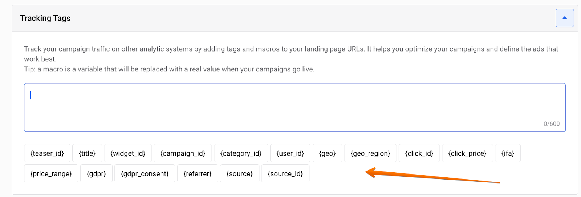Click the tracking tags text input field
Viewport: 581px width, 197px height.
click(x=294, y=107)
